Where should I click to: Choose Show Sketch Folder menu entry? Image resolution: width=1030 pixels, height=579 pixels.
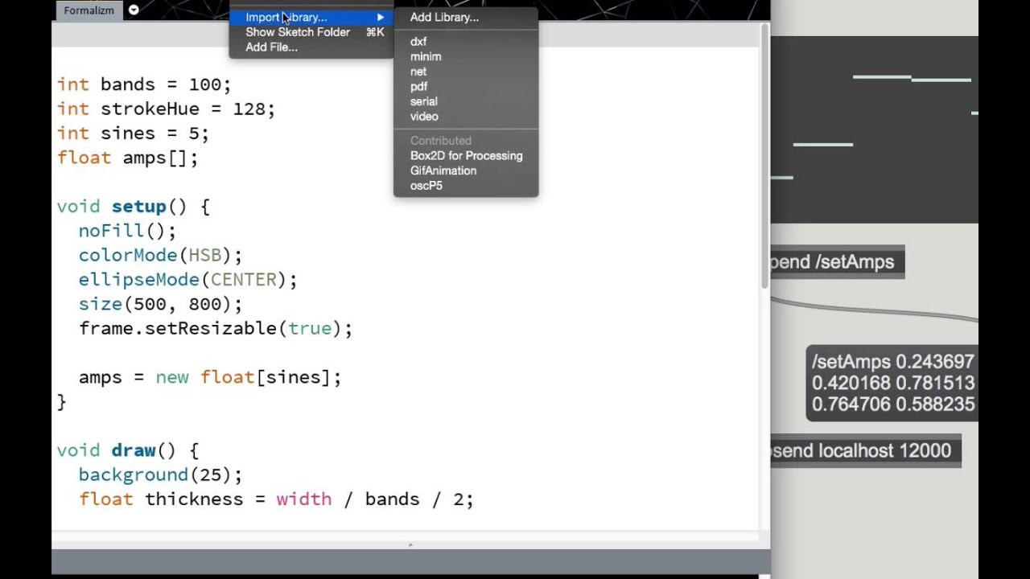point(311,32)
